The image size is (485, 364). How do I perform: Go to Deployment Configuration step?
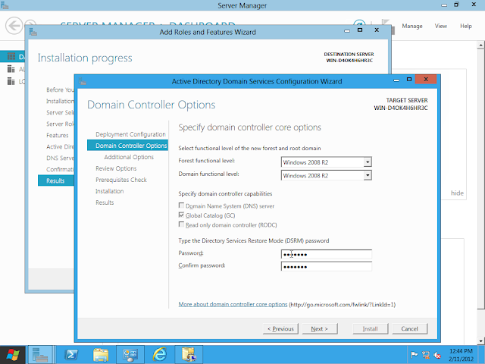[x=130, y=134]
